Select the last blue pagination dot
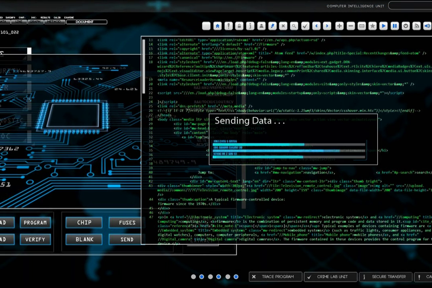 click(x=236, y=276)
